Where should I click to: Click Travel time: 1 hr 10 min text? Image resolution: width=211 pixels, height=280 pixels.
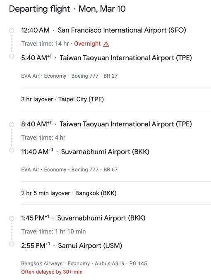[x=53, y=231]
